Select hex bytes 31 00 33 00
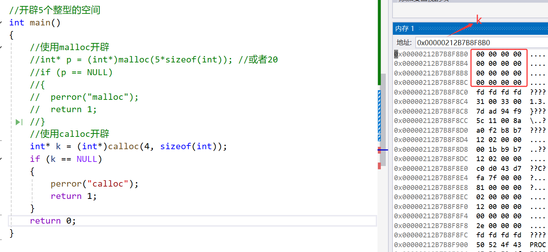 (x=499, y=102)
